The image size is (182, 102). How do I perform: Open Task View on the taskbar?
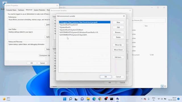[x=76, y=99]
